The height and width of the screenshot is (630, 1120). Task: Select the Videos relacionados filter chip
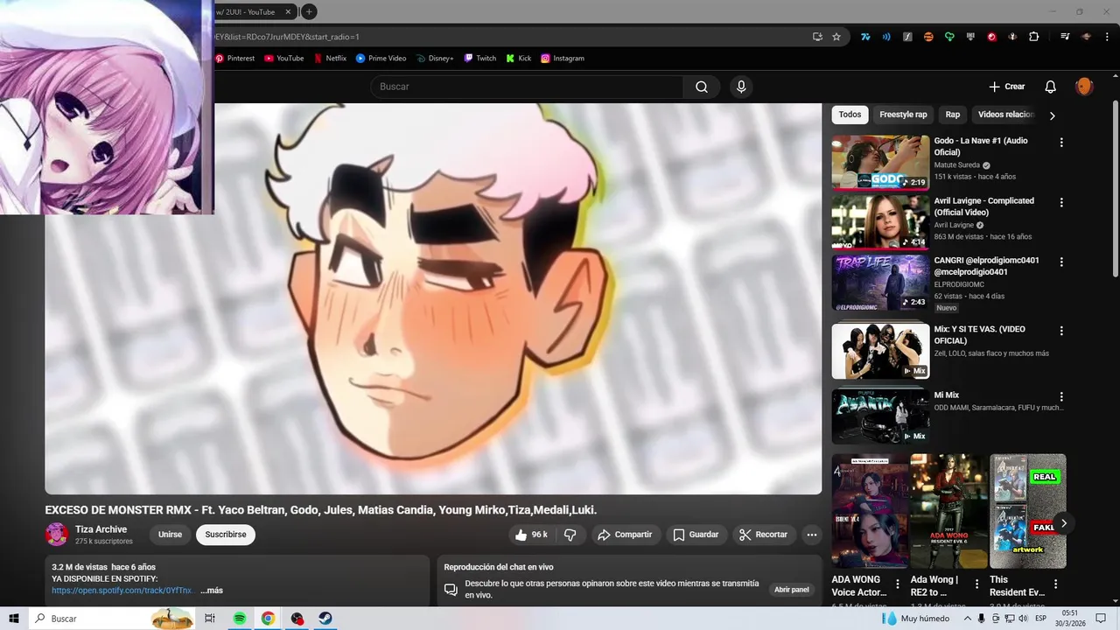1006,115
